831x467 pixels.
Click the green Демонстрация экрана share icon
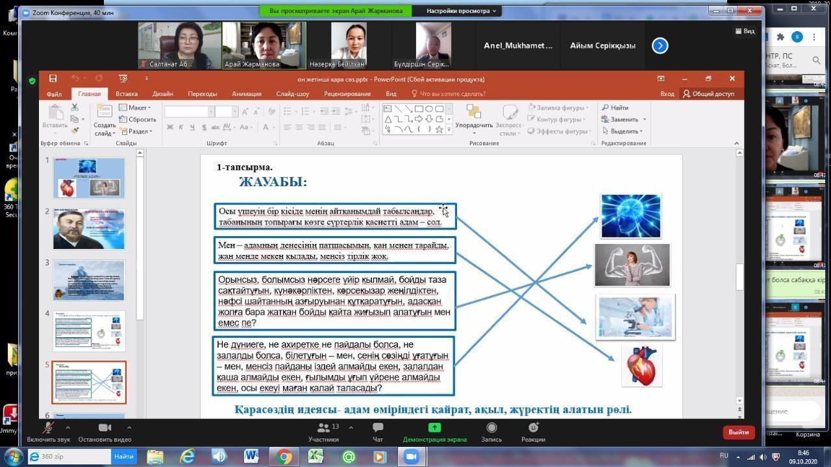click(434, 427)
